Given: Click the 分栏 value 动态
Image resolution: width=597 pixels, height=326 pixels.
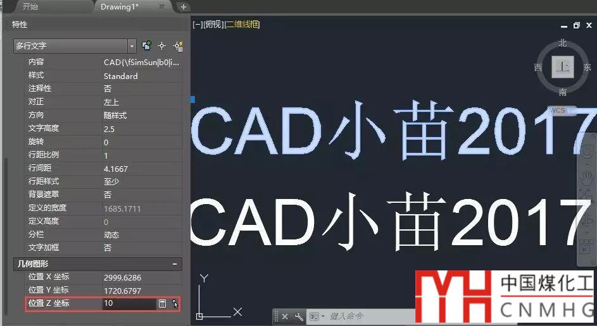Looking at the screenshot, I should 111,235.
